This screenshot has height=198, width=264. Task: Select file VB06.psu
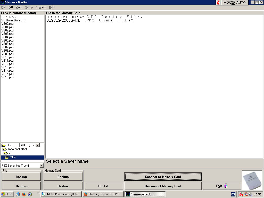click(x=7, y=44)
